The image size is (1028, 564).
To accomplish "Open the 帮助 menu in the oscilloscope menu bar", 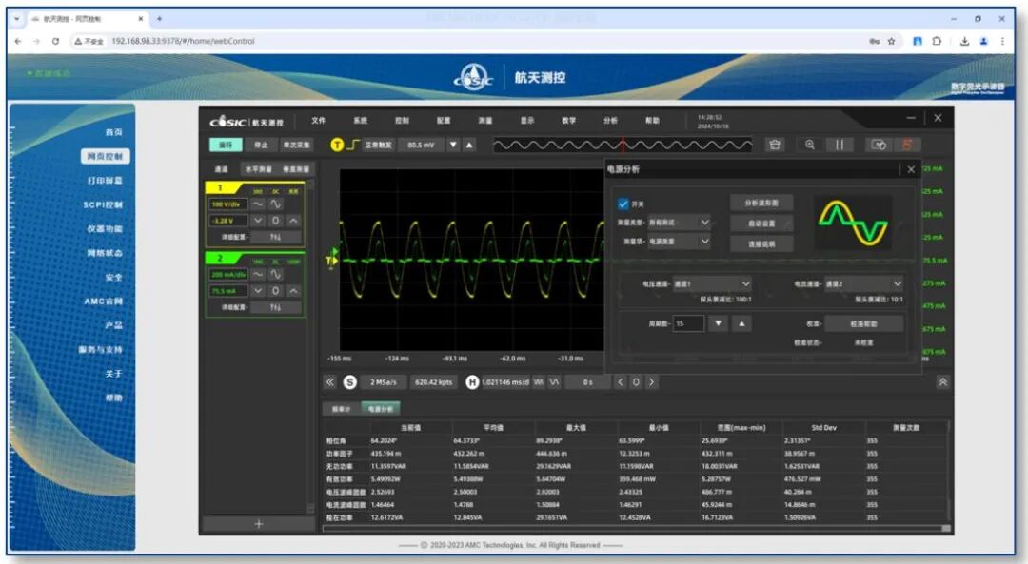I will pyautogui.click(x=652, y=121).
